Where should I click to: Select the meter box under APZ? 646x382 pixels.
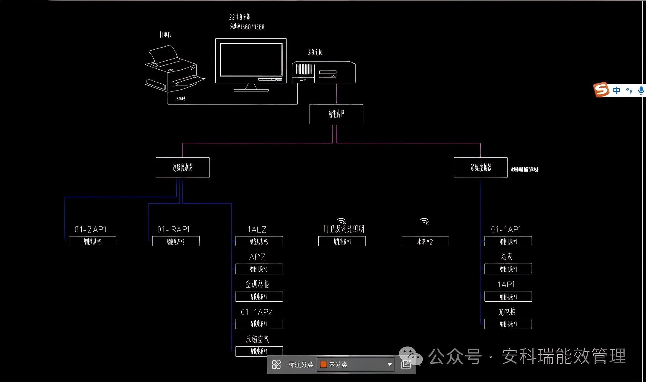[259, 269]
